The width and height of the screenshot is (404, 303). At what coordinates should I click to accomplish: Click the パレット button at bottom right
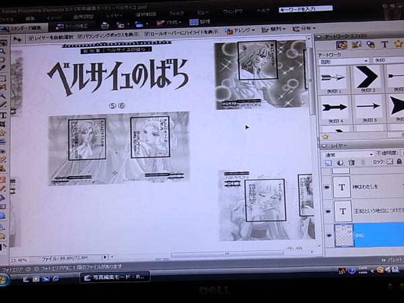coord(393,260)
